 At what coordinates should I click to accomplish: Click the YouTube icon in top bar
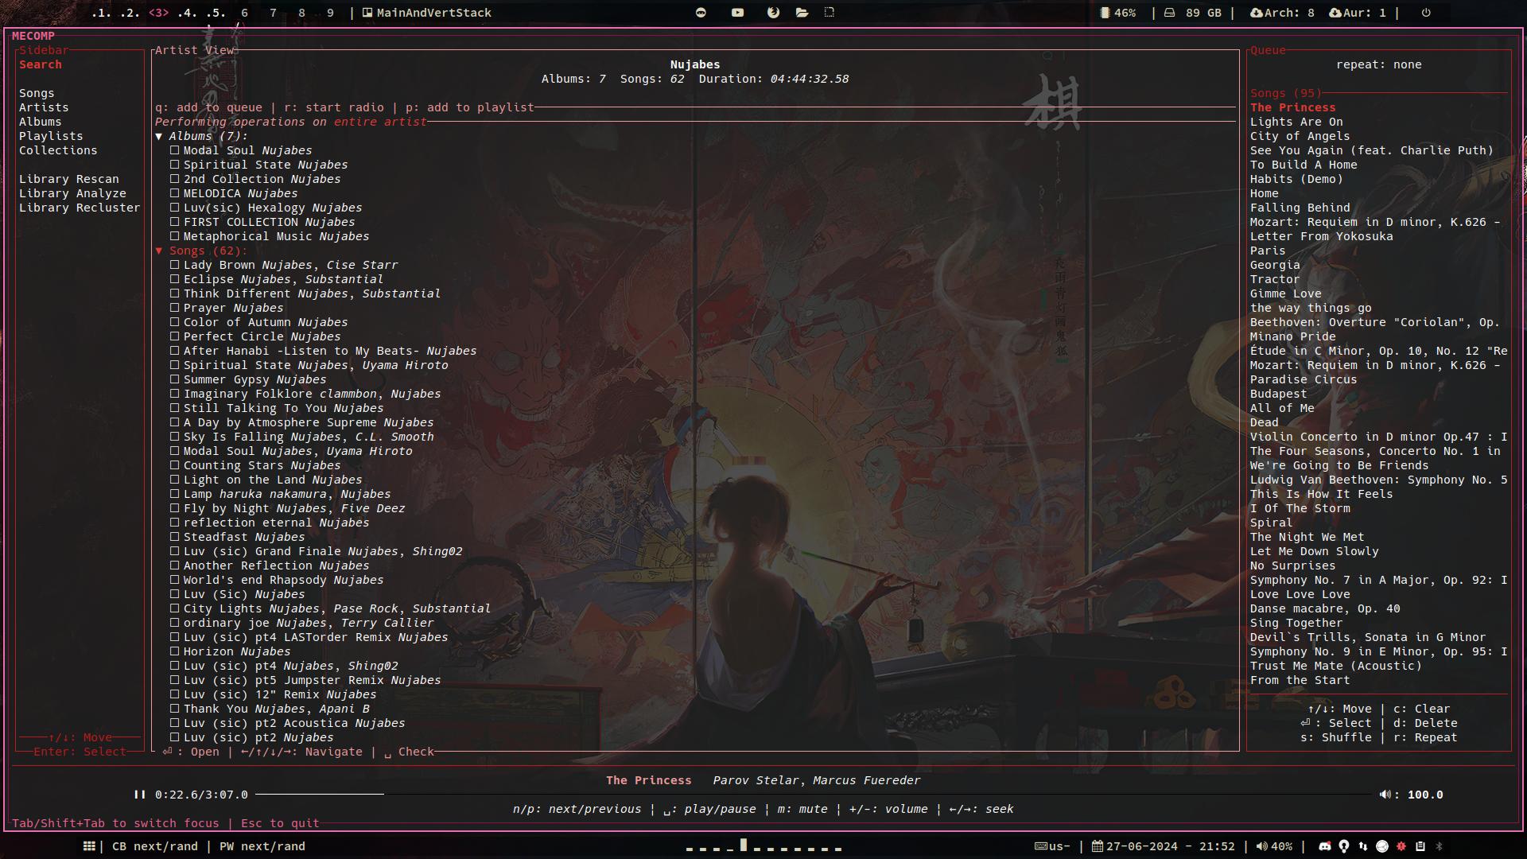coord(737,13)
